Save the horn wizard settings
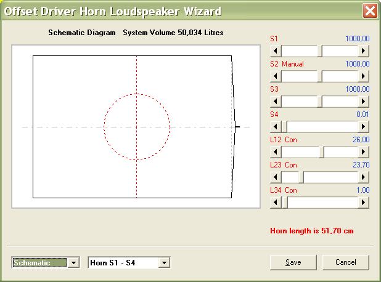This screenshot has height=282, width=381. coord(293,262)
